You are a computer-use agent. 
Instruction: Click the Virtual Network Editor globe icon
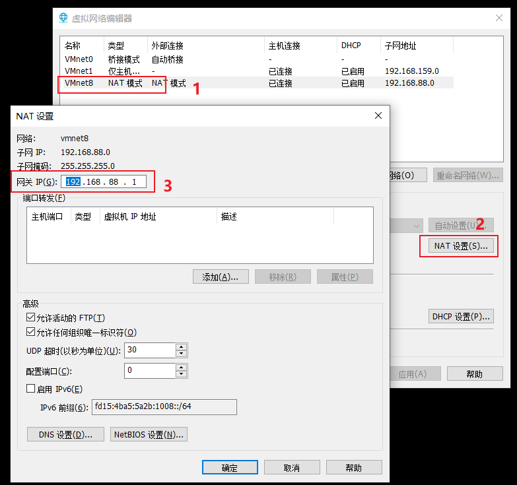63,18
